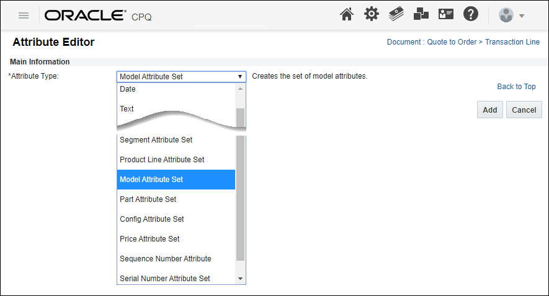This screenshot has width=549, height=296.
Task: Click the Document breadcrumb label
Action: [404, 42]
